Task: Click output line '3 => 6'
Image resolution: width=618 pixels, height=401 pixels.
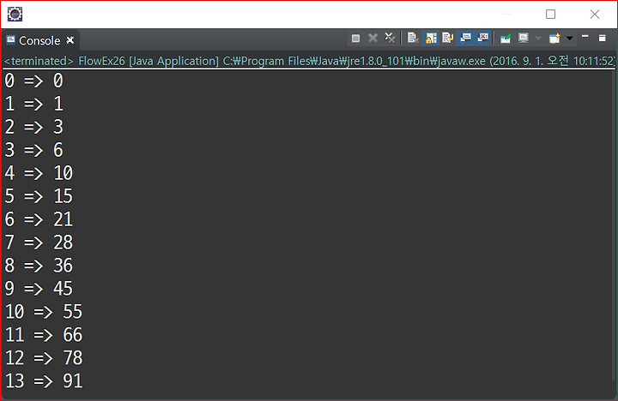Action: click(x=33, y=150)
